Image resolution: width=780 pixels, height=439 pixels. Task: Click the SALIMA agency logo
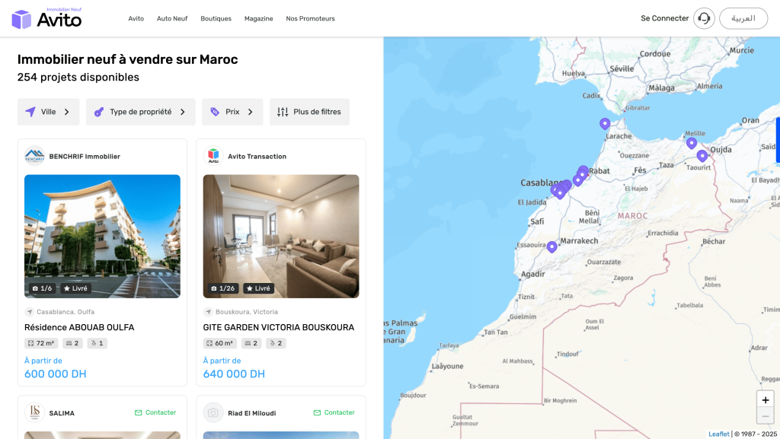[34, 412]
